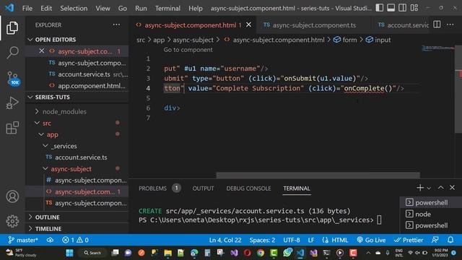Open the Search view in activity bar
The width and height of the screenshot is (462, 260).
click(12, 53)
